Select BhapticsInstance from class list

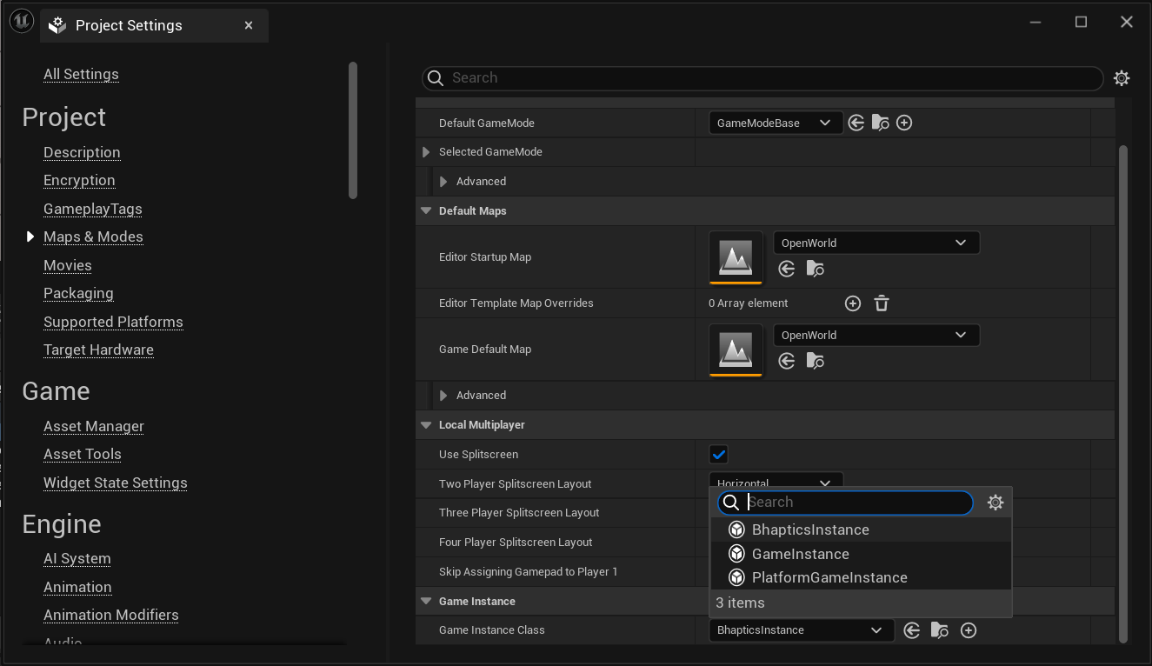point(861,529)
